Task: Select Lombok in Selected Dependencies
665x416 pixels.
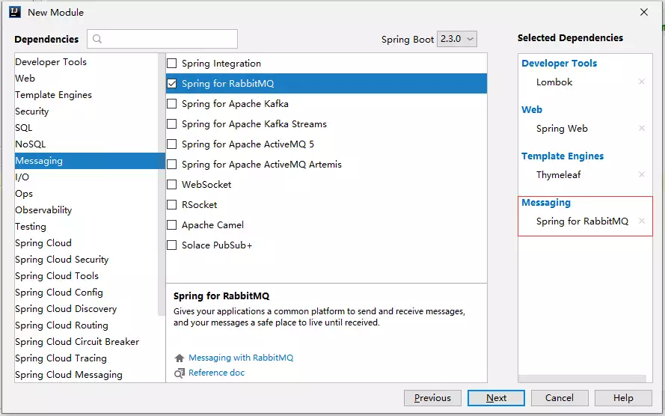Action: click(554, 82)
